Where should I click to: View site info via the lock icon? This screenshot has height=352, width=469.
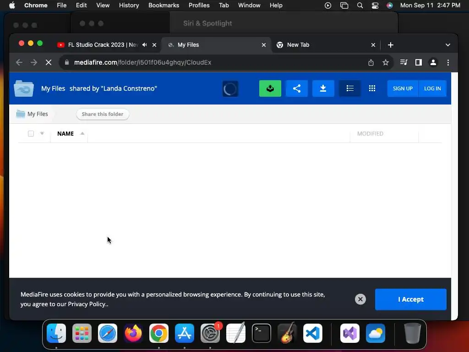point(67,62)
